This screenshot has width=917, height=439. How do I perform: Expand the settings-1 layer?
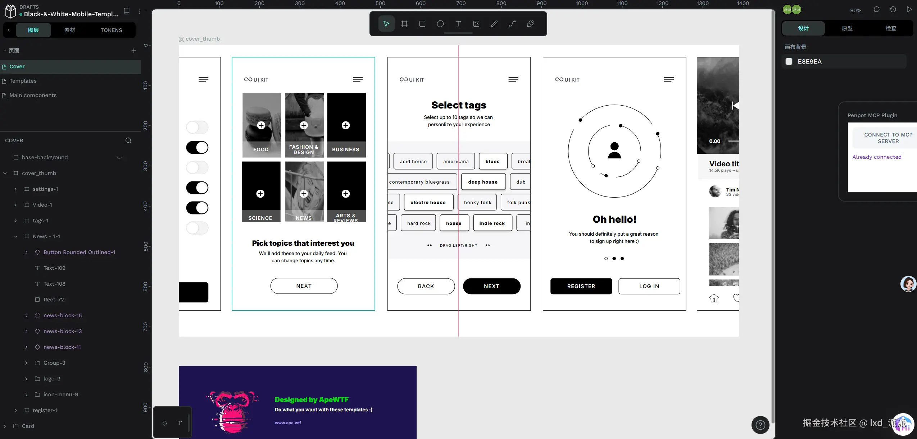(x=15, y=189)
